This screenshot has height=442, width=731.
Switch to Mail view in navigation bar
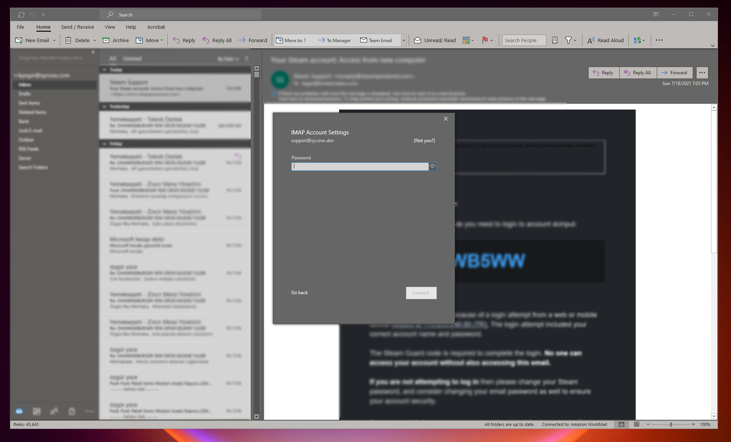point(19,411)
